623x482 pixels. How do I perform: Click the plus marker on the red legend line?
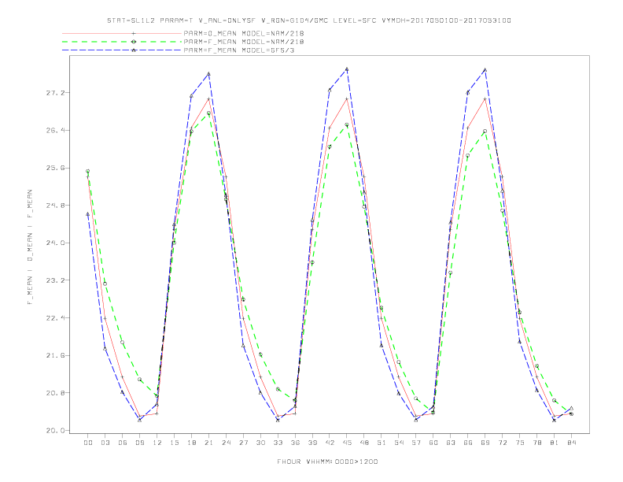(x=134, y=33)
